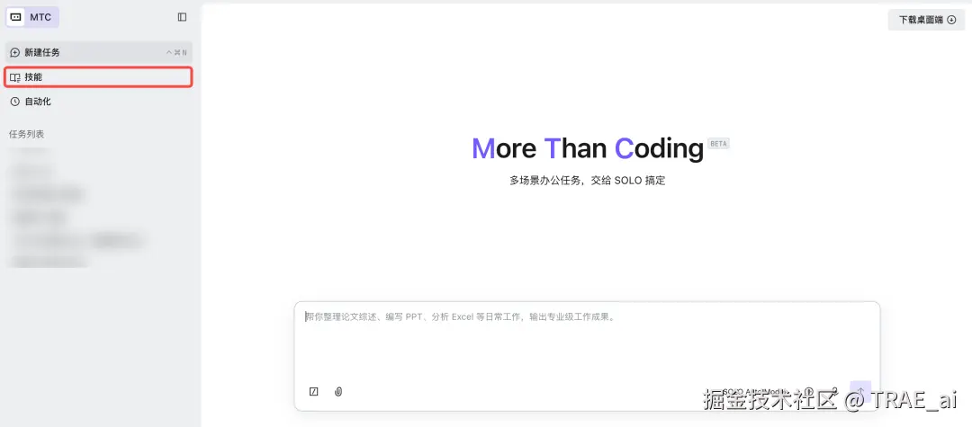Screen dimensions: 972x427
Task: Click the 下载桌面端 download button
Action: (926, 20)
